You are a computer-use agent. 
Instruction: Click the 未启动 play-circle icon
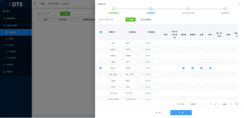[6, 45]
